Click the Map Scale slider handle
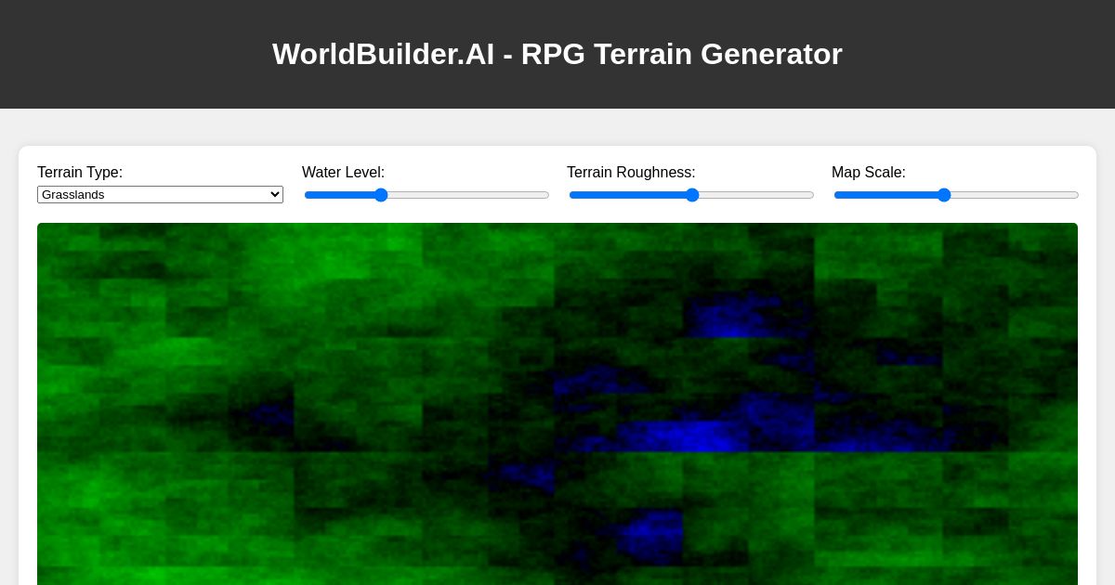The height and width of the screenshot is (585, 1115). pos(944,195)
